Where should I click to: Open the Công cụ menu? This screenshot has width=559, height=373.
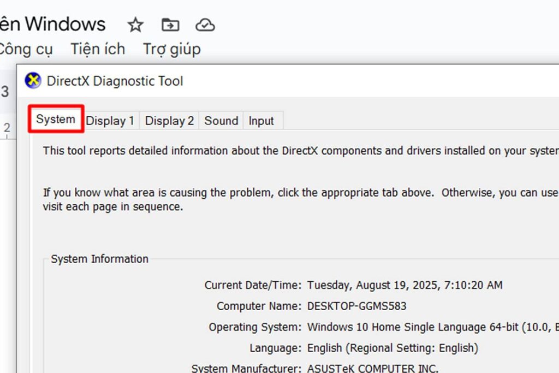25,49
